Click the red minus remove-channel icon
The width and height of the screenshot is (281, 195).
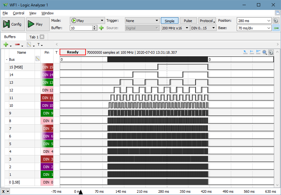pyautogui.click(x=17, y=44)
